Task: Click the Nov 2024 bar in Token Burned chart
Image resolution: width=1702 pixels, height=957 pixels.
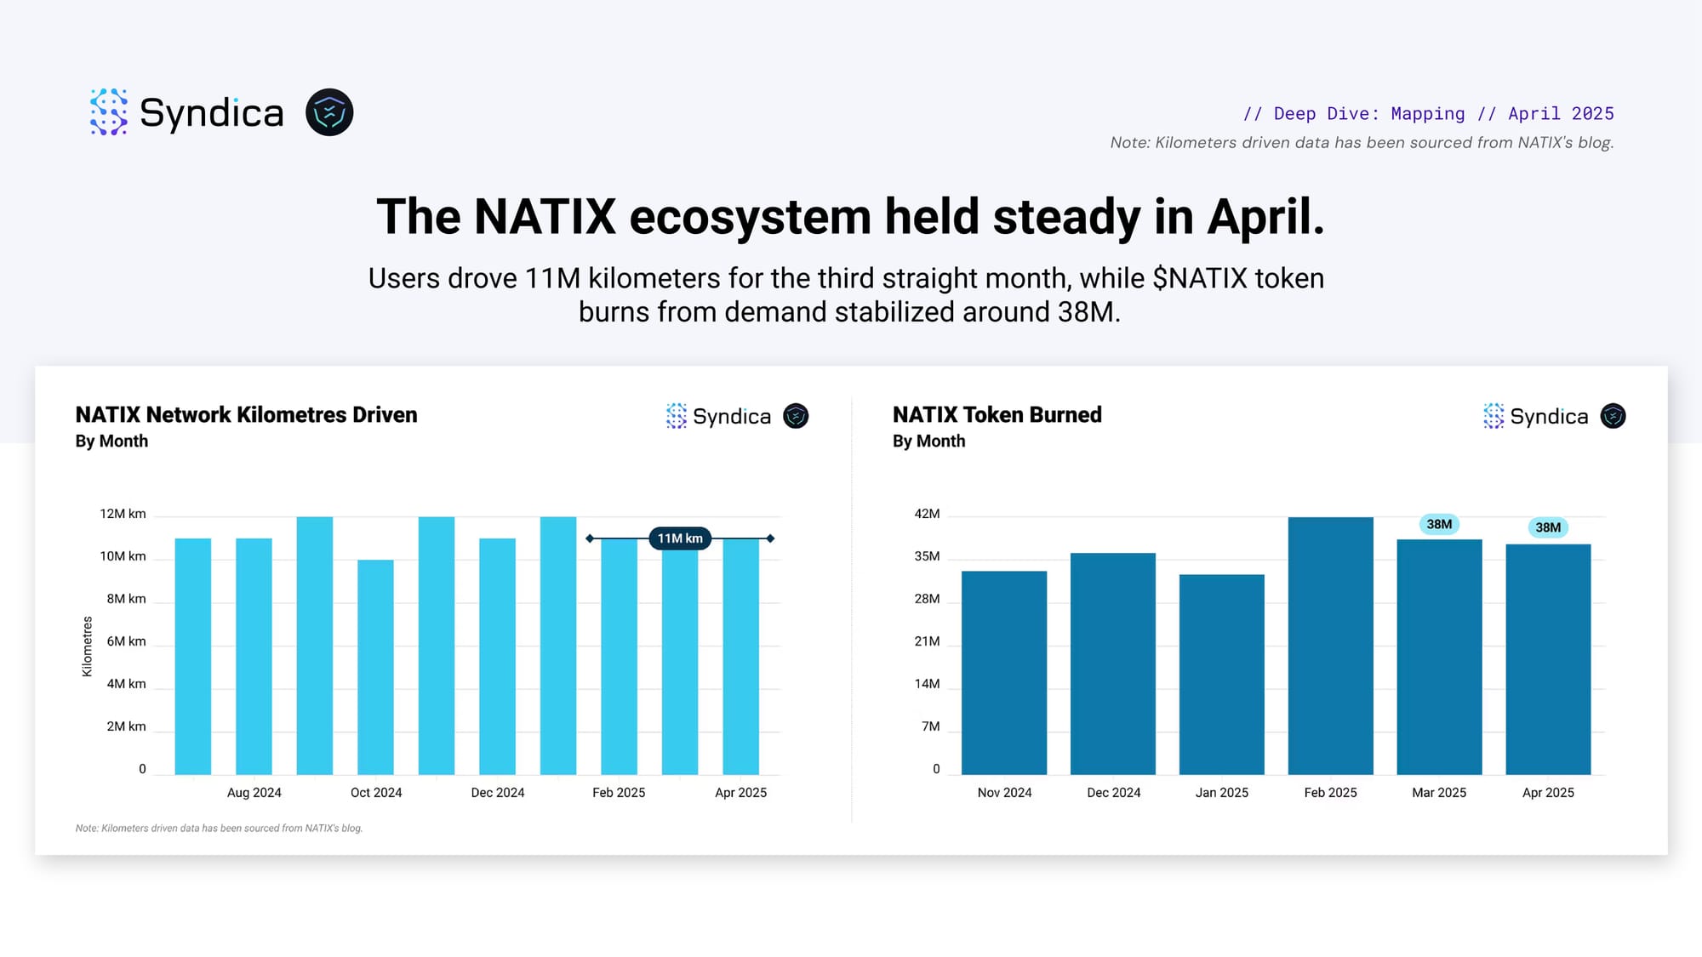Action: point(1004,672)
